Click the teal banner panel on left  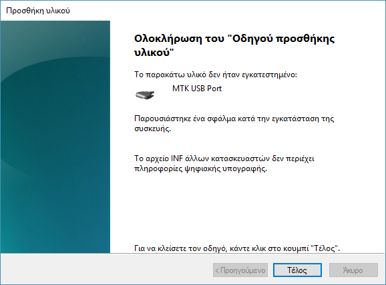click(55, 137)
